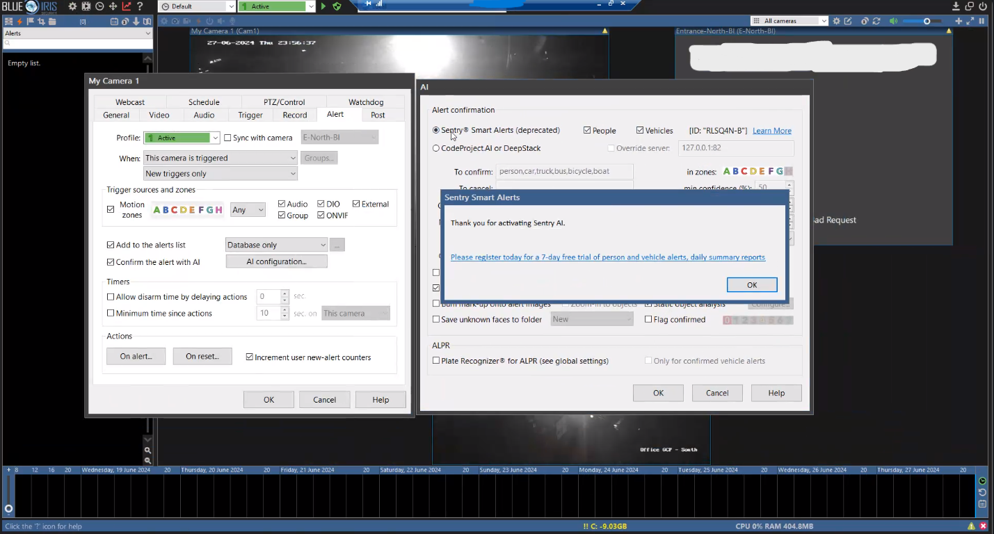
Task: Click the plus icon in cameras toolbar
Action: [x=959, y=21]
